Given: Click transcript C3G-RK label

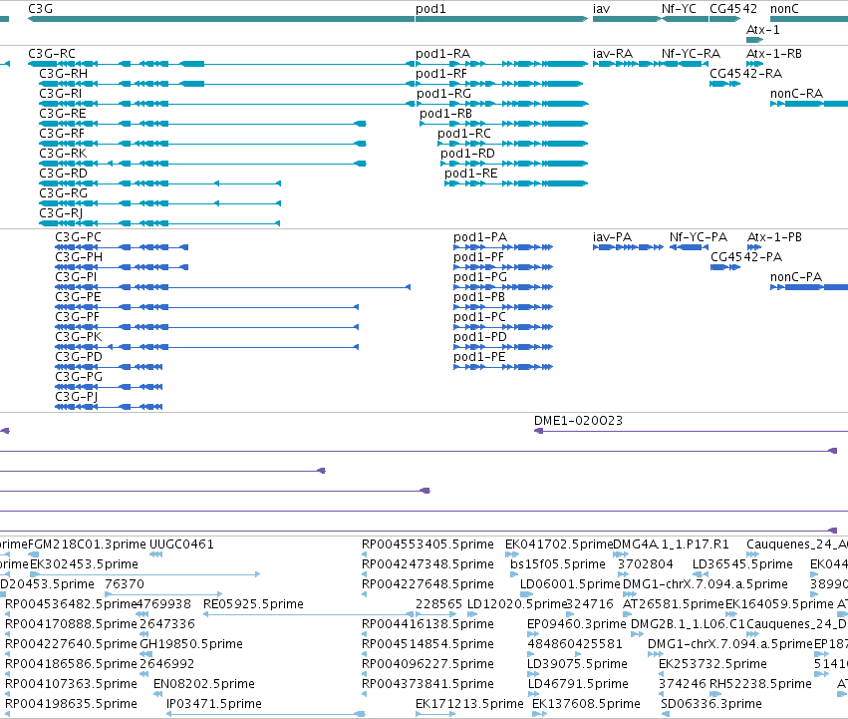Looking at the screenshot, I should pyautogui.click(x=63, y=154).
